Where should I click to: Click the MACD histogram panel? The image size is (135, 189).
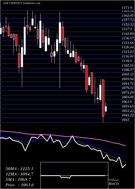(x=74, y=175)
